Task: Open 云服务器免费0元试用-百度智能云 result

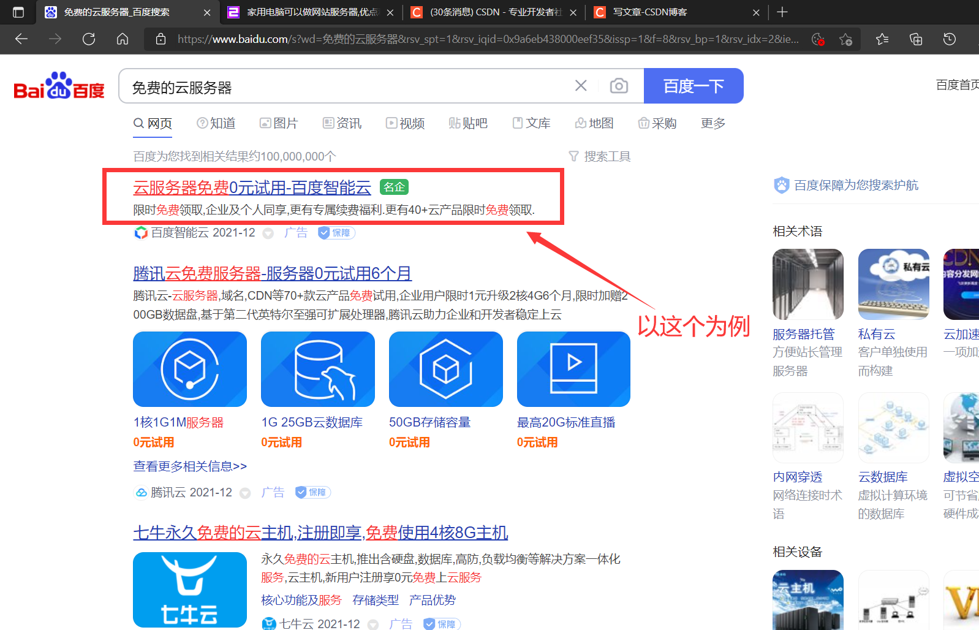Action: tap(252, 188)
